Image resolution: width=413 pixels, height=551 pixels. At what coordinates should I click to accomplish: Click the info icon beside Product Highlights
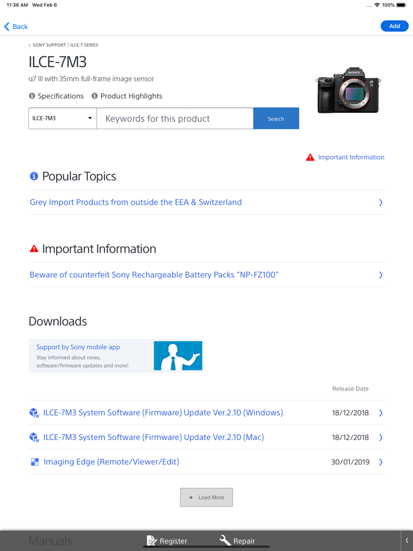pos(94,96)
